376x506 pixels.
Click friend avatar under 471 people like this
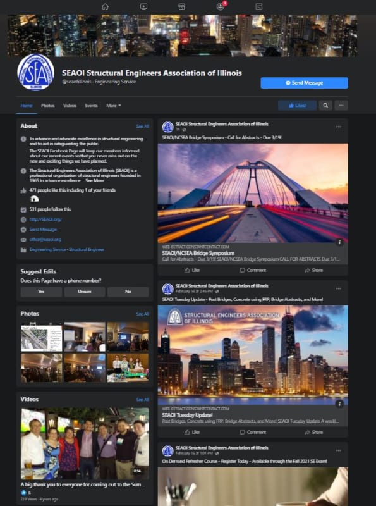[x=34, y=199]
